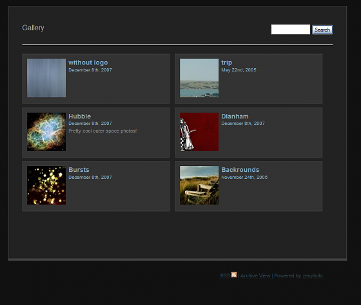Click the Hubble description text

pos(102,131)
